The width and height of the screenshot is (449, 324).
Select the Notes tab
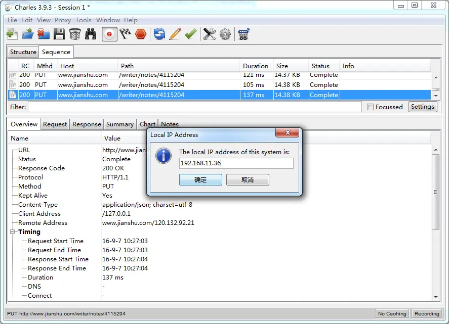coord(170,124)
